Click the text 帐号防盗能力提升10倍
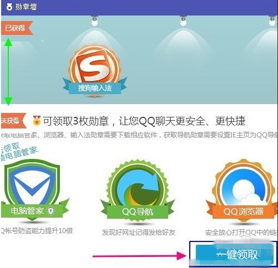Viewport: 278px width, 268px height. (x=39, y=231)
